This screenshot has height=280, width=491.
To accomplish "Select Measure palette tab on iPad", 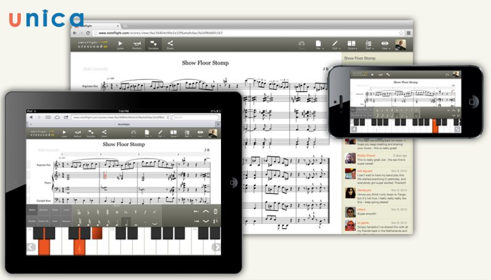I will 66,221.
